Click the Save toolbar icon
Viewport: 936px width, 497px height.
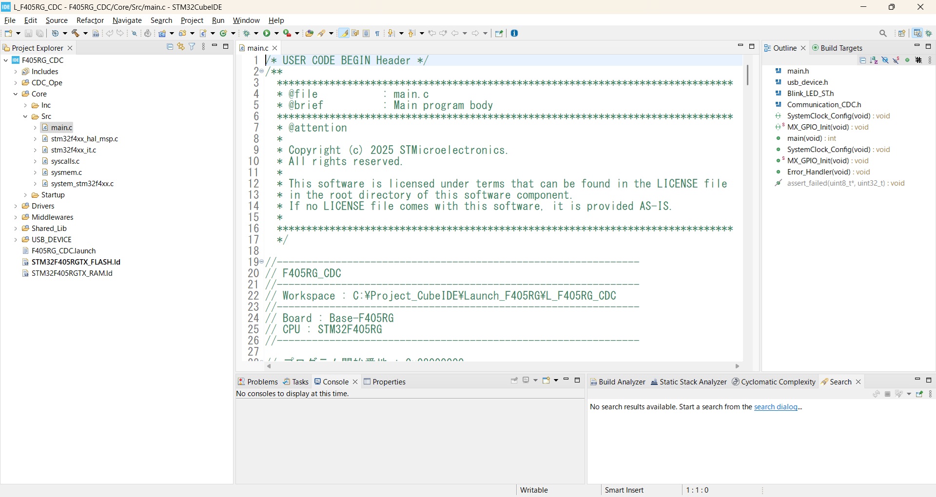tap(28, 33)
